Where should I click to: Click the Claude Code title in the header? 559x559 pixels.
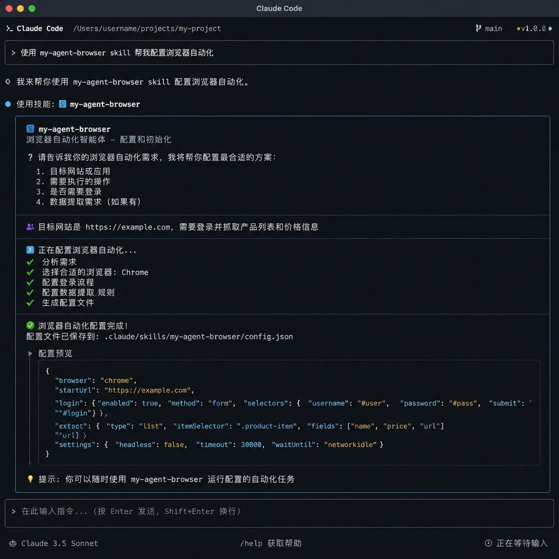click(40, 28)
